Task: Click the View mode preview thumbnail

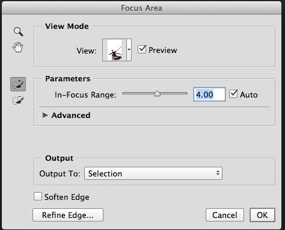Action: coord(114,50)
